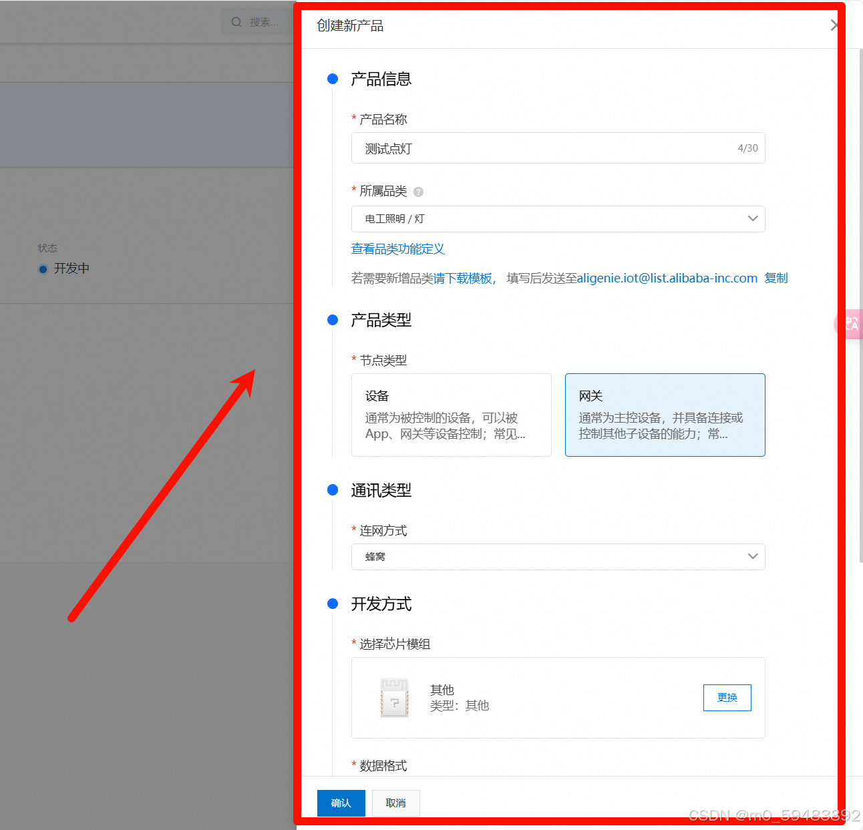Click the blue dot beside 产品信息
The width and height of the screenshot is (863, 830).
tap(332, 79)
